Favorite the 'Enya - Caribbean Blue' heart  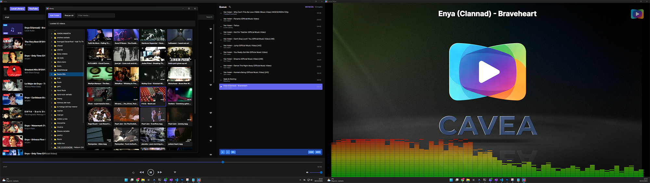[x=211, y=99]
